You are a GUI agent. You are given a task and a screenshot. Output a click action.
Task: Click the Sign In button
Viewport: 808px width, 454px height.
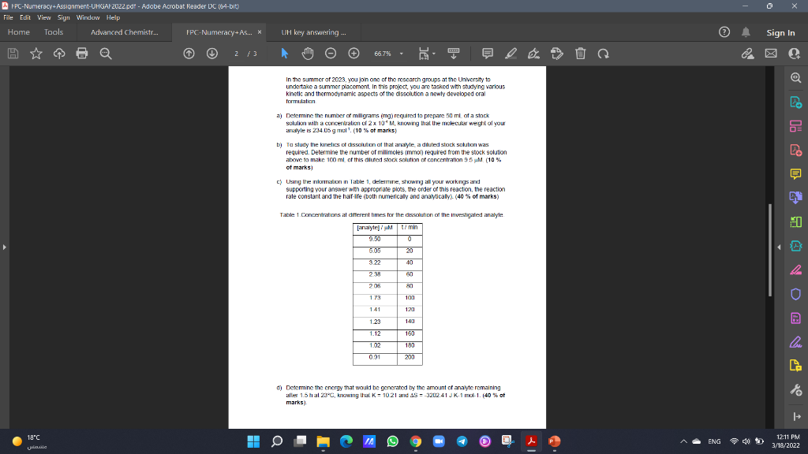pyautogui.click(x=780, y=32)
